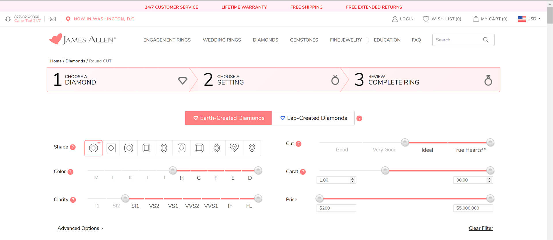Click the Home breadcrumb link

(56, 61)
